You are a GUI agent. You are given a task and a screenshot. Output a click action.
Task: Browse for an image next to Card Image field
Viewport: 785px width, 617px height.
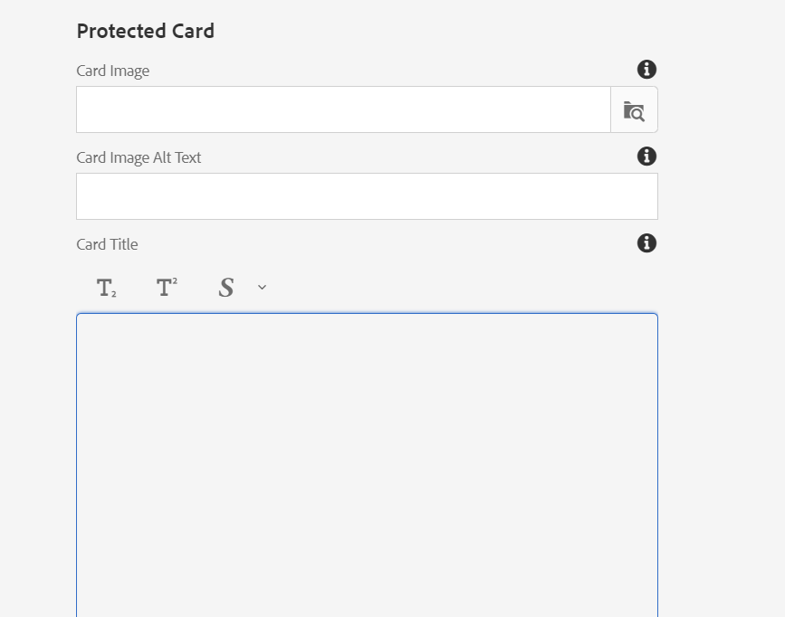[x=634, y=109]
